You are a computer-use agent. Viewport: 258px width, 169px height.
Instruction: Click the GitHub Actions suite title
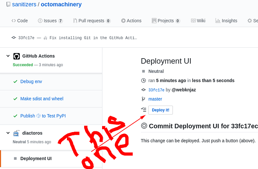(x=39, y=56)
